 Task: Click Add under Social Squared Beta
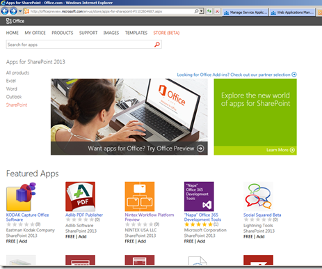pyautogui.click(x=260, y=237)
